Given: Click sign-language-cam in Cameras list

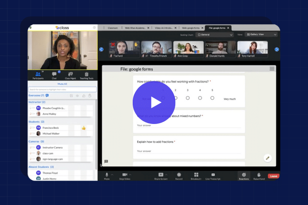Looking at the screenshot, I should click(x=61, y=159).
